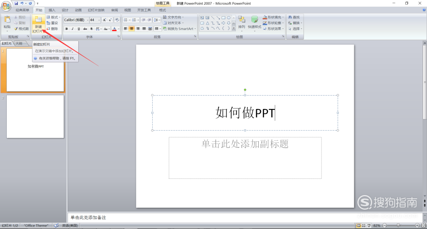Toggle Underline formatting

[x=79, y=28]
